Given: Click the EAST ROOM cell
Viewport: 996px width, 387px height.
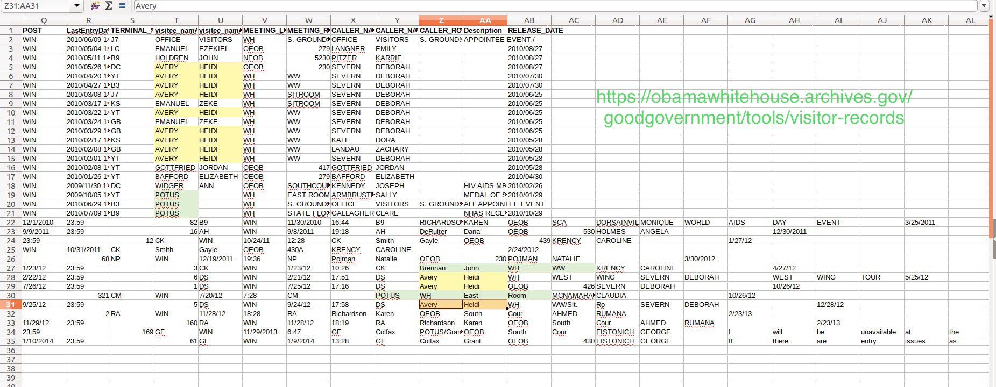Looking at the screenshot, I should click(x=308, y=195).
